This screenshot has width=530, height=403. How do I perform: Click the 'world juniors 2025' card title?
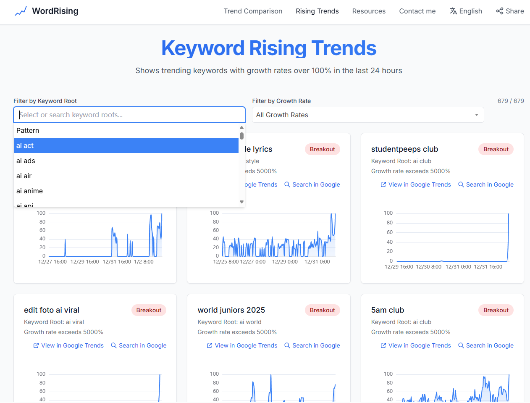tap(231, 310)
